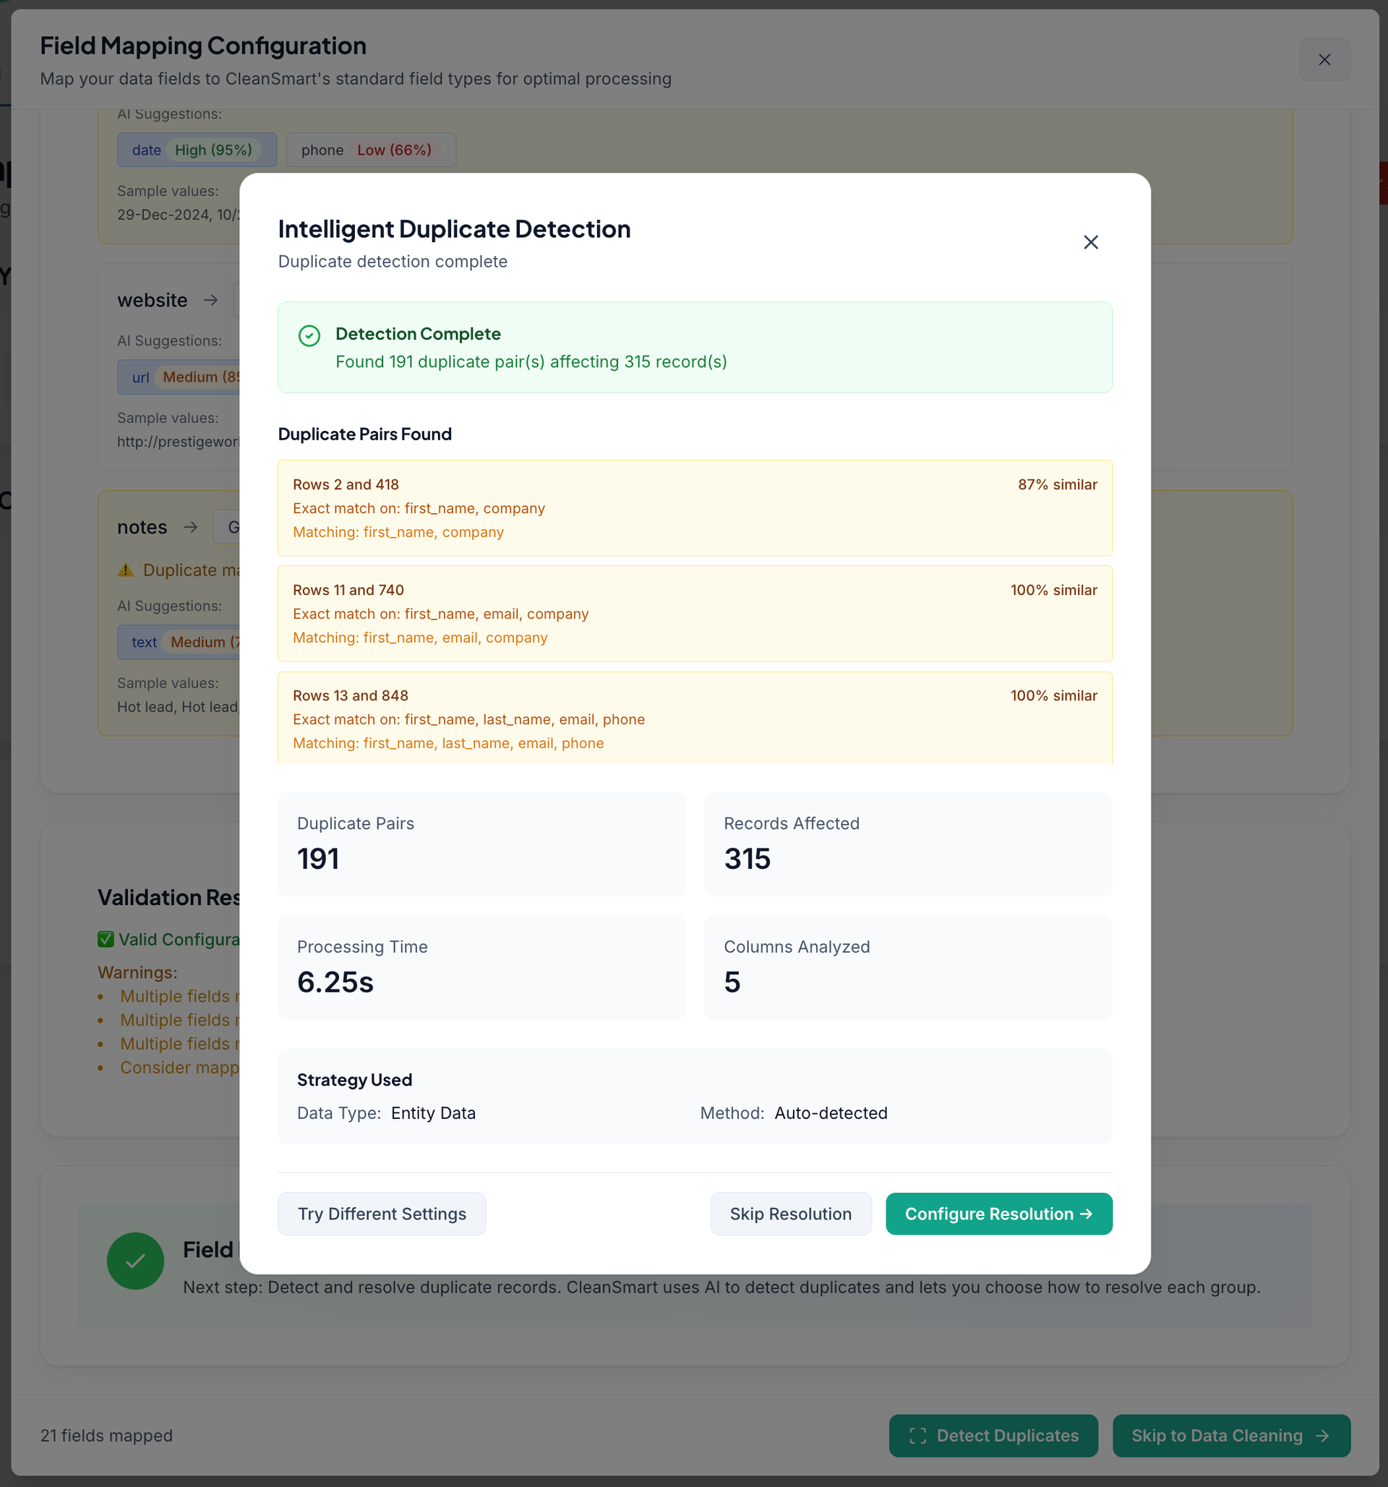
Task: Select the Rows 11 and 740 duplicate pair
Action: point(695,613)
